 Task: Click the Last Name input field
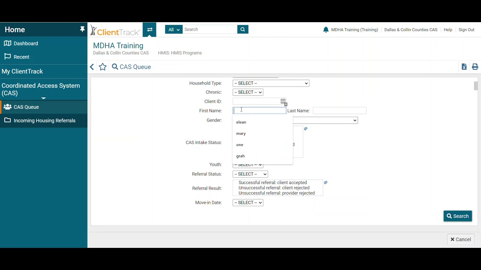(339, 111)
